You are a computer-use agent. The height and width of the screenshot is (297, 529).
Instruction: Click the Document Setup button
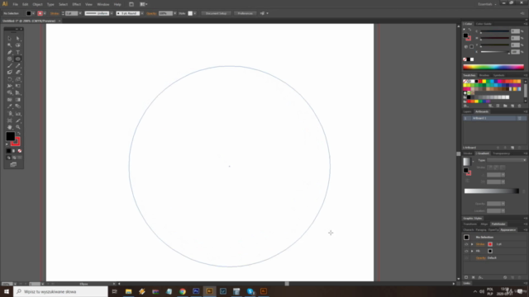tap(216, 13)
